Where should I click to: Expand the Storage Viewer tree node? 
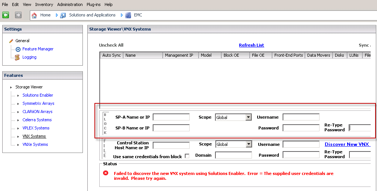pyautogui.click(x=11, y=87)
